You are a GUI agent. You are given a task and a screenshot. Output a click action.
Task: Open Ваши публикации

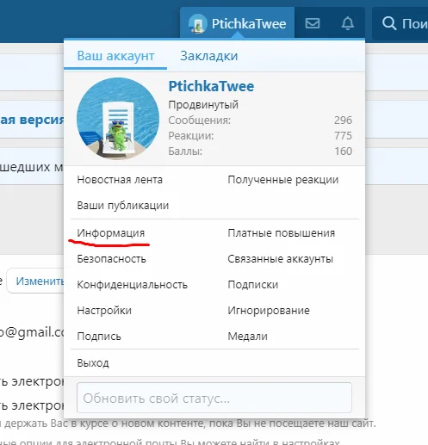[123, 206]
